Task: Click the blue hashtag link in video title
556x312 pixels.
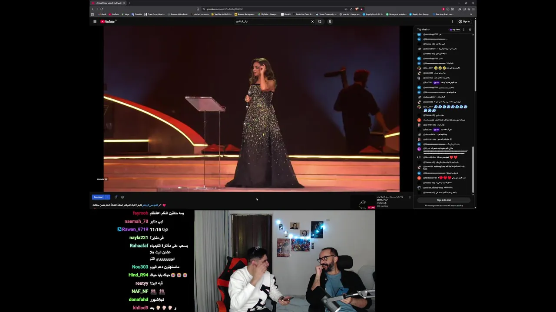Action: pos(150,205)
